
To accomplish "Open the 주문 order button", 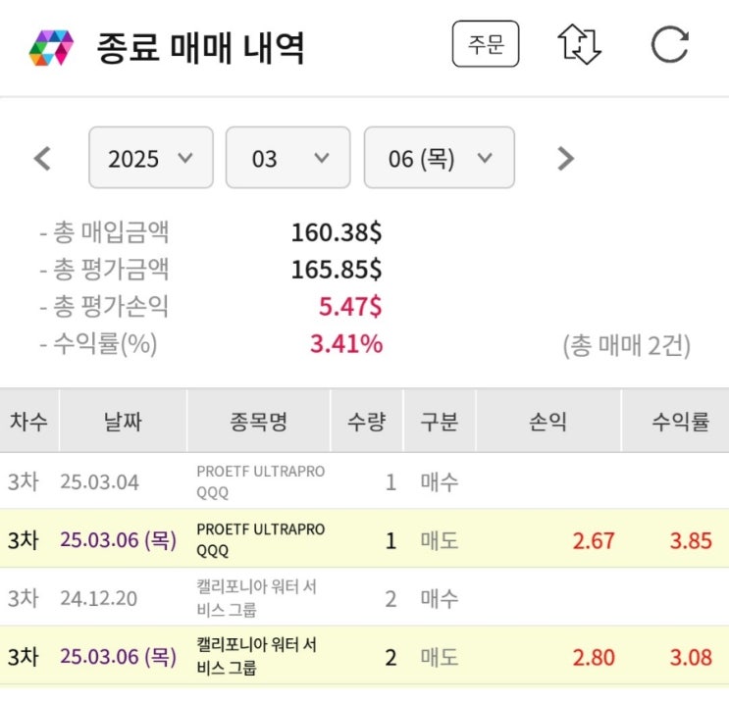I will coord(486,45).
